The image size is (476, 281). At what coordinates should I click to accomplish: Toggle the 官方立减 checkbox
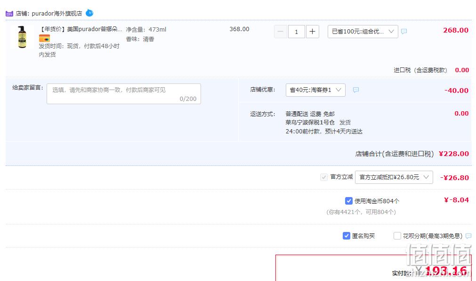[324, 177]
